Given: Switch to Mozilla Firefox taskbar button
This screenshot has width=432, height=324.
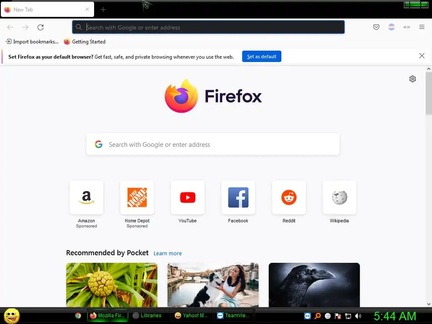Looking at the screenshot, I should (108, 316).
